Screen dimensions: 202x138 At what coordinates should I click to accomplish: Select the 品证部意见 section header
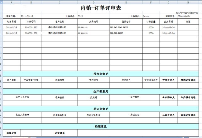[x=101, y=109]
